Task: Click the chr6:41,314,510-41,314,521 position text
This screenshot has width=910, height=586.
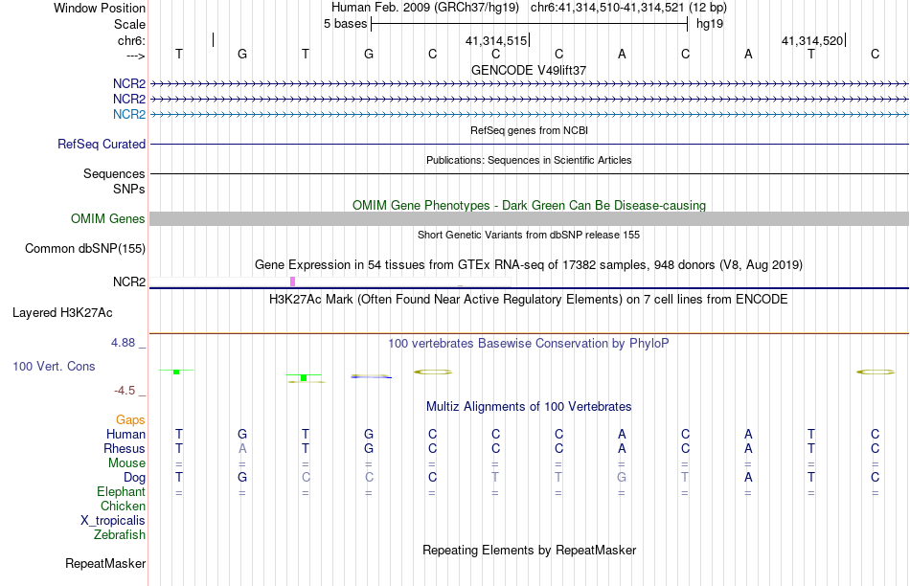Action: (628, 8)
